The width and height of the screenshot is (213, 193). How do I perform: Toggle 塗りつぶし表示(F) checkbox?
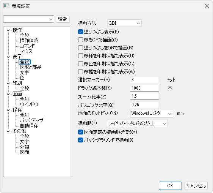coord(80,32)
